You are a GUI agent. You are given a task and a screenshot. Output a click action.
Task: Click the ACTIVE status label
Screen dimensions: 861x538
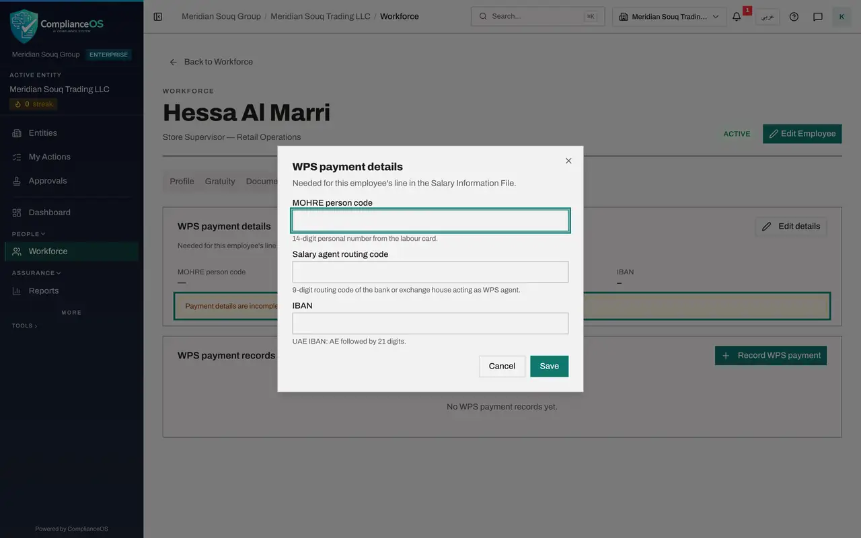pyautogui.click(x=737, y=134)
